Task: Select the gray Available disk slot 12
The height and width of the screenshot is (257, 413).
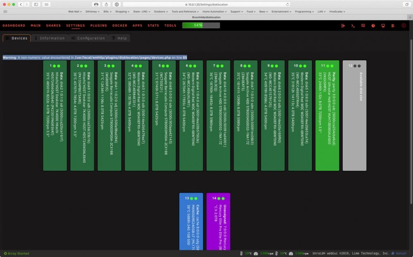Action: pyautogui.click(x=354, y=115)
